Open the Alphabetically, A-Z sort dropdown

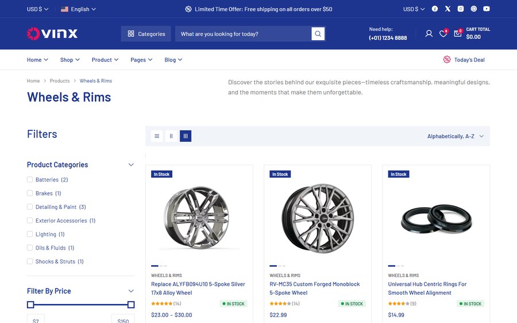pyautogui.click(x=456, y=137)
